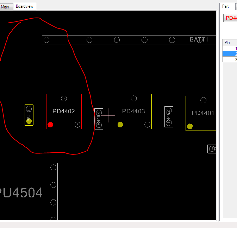The image size is (237, 228).
Task: Select the third pin down on PU4504
Action: pos(54,202)
